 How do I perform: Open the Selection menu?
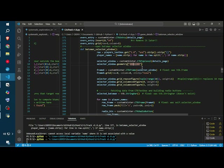tap(38, 24)
